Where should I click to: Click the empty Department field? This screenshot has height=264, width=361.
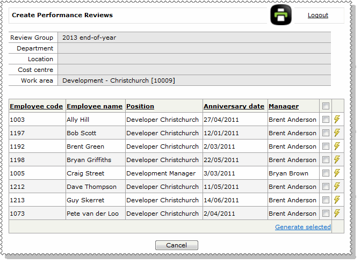pyautogui.click(x=194, y=48)
